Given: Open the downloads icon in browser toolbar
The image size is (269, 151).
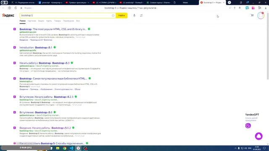Looking at the screenshot, I should (266, 8).
